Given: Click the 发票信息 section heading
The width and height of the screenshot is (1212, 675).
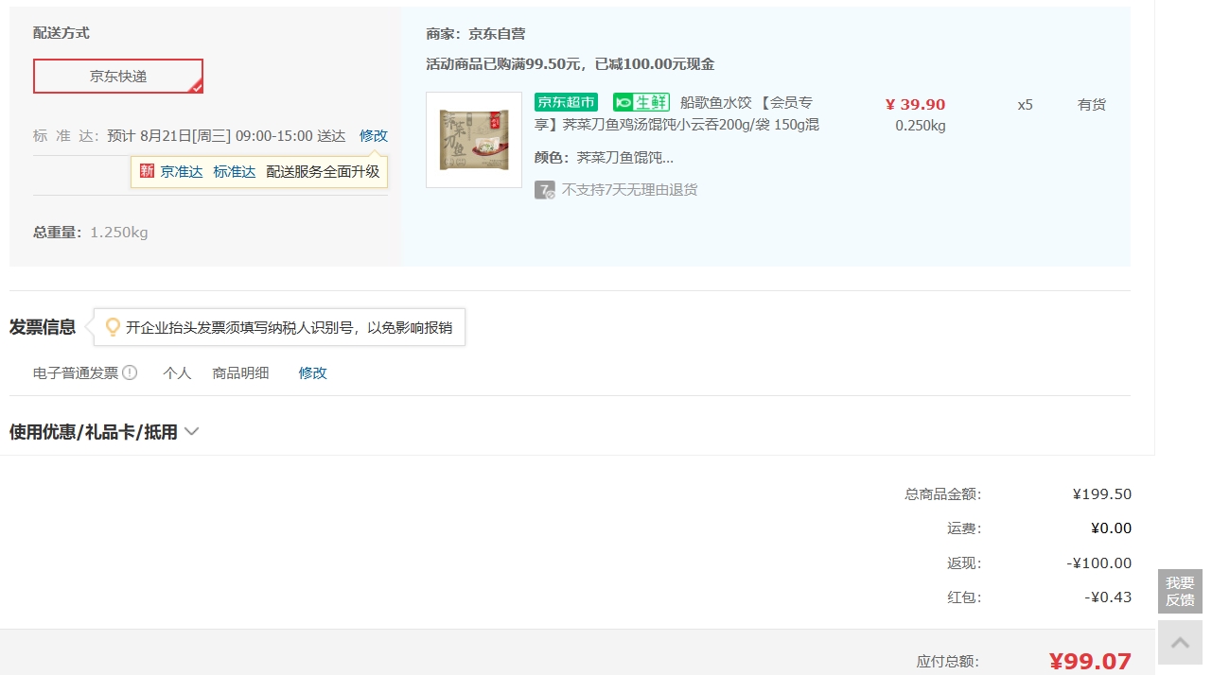Looking at the screenshot, I should click(43, 327).
